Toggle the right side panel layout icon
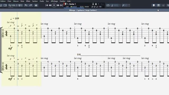169x95 pixels. pos(5,5)
